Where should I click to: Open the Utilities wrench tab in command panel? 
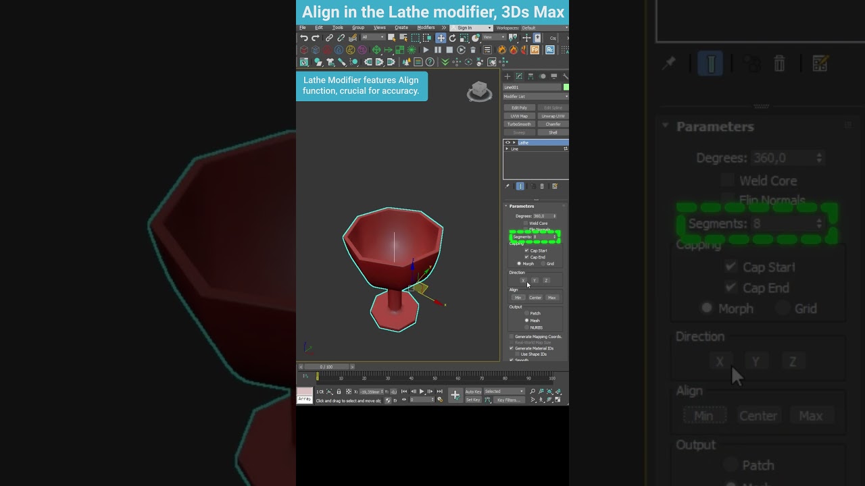565,76
